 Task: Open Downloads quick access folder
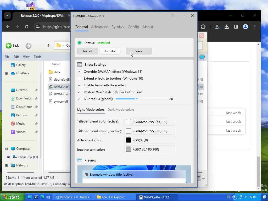[x=21, y=98]
